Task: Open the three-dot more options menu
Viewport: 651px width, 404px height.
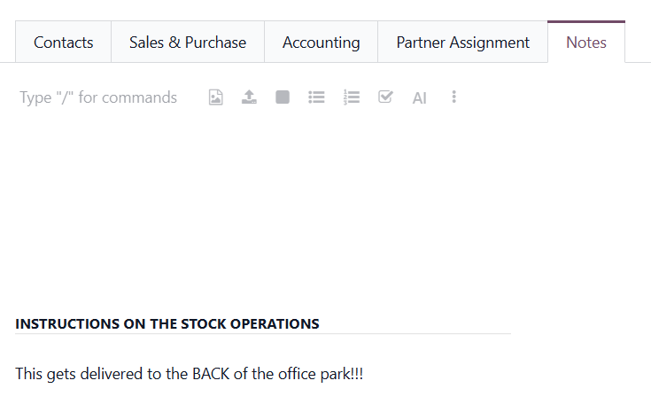Action: [x=453, y=97]
